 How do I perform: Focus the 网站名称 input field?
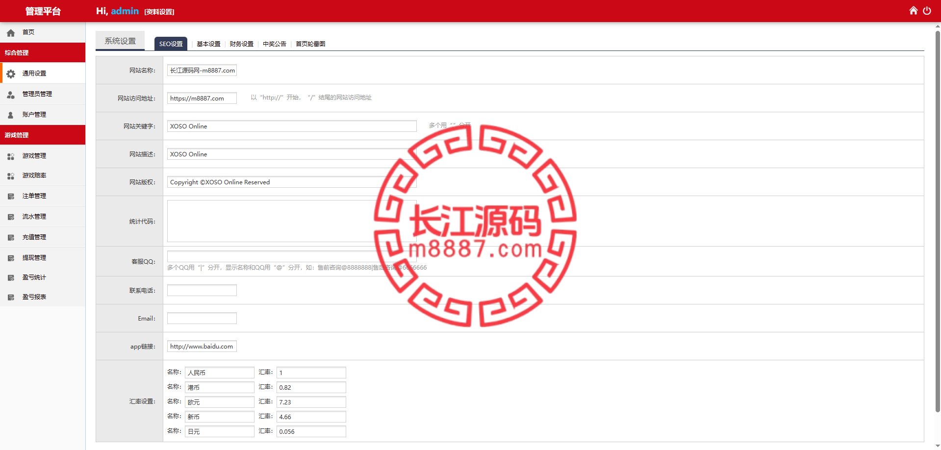202,70
